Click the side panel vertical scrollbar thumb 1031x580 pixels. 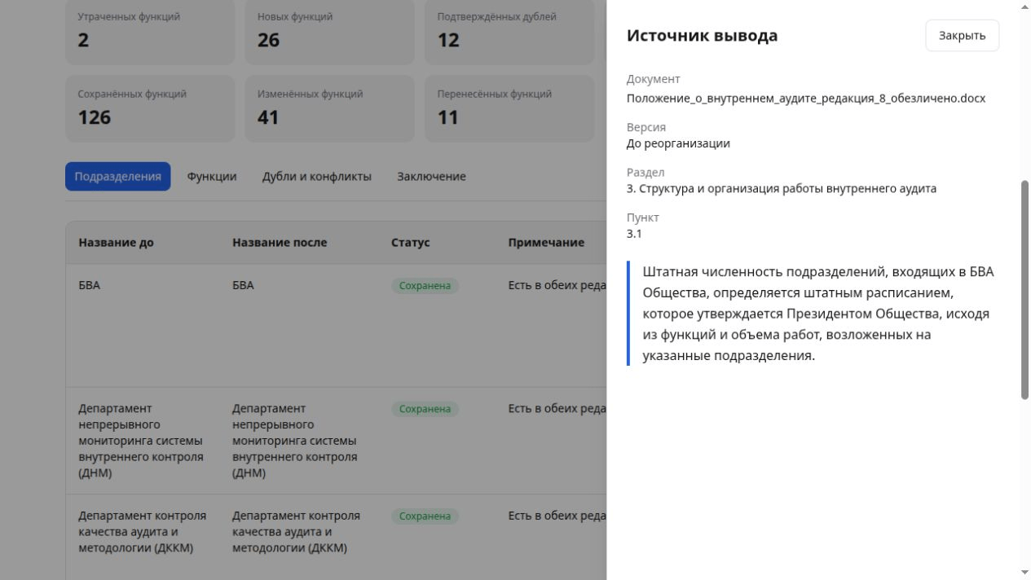pyautogui.click(x=1024, y=289)
